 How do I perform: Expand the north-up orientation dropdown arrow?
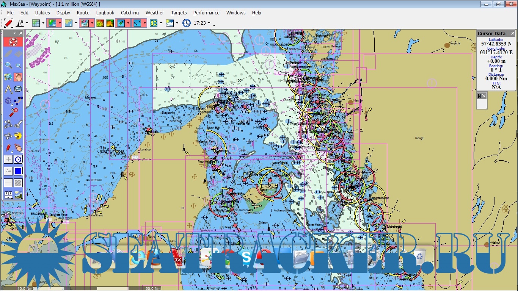point(27,23)
